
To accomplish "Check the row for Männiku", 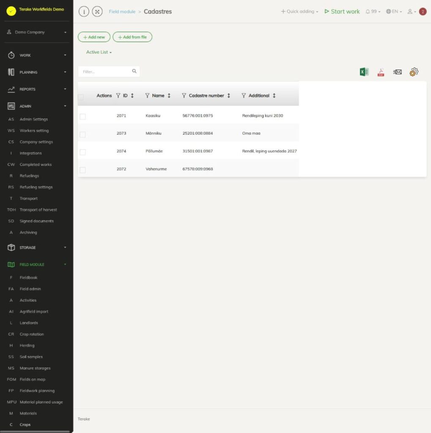I will [82, 134].
